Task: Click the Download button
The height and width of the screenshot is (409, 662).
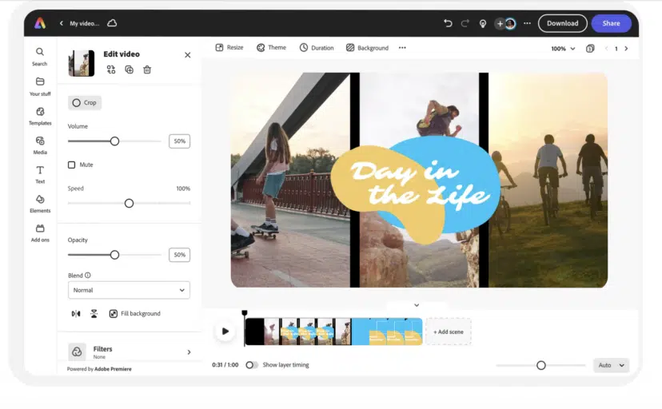Action: 562,23
